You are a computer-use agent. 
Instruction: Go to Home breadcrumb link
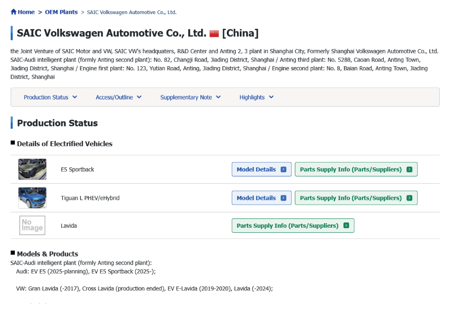[x=26, y=12]
